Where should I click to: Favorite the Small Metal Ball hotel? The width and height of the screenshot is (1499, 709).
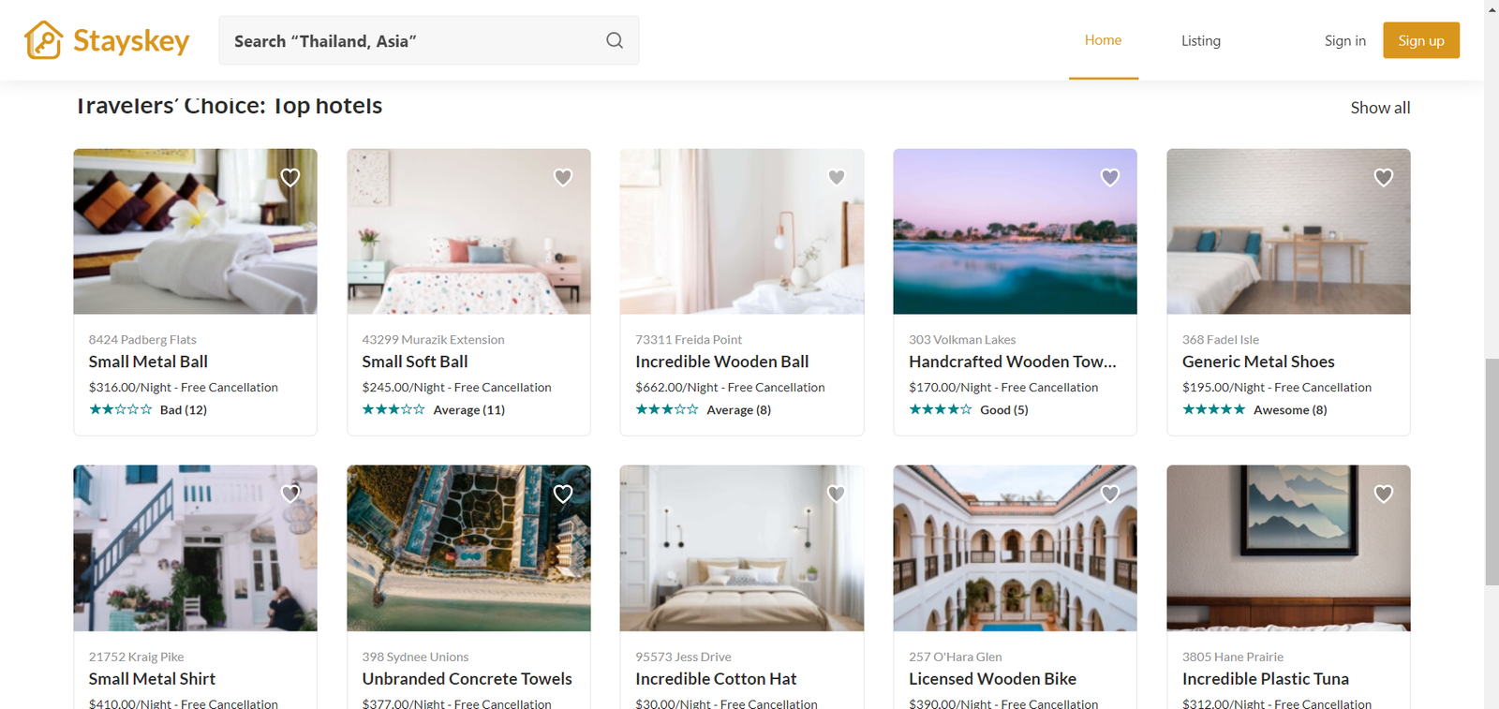point(290,177)
